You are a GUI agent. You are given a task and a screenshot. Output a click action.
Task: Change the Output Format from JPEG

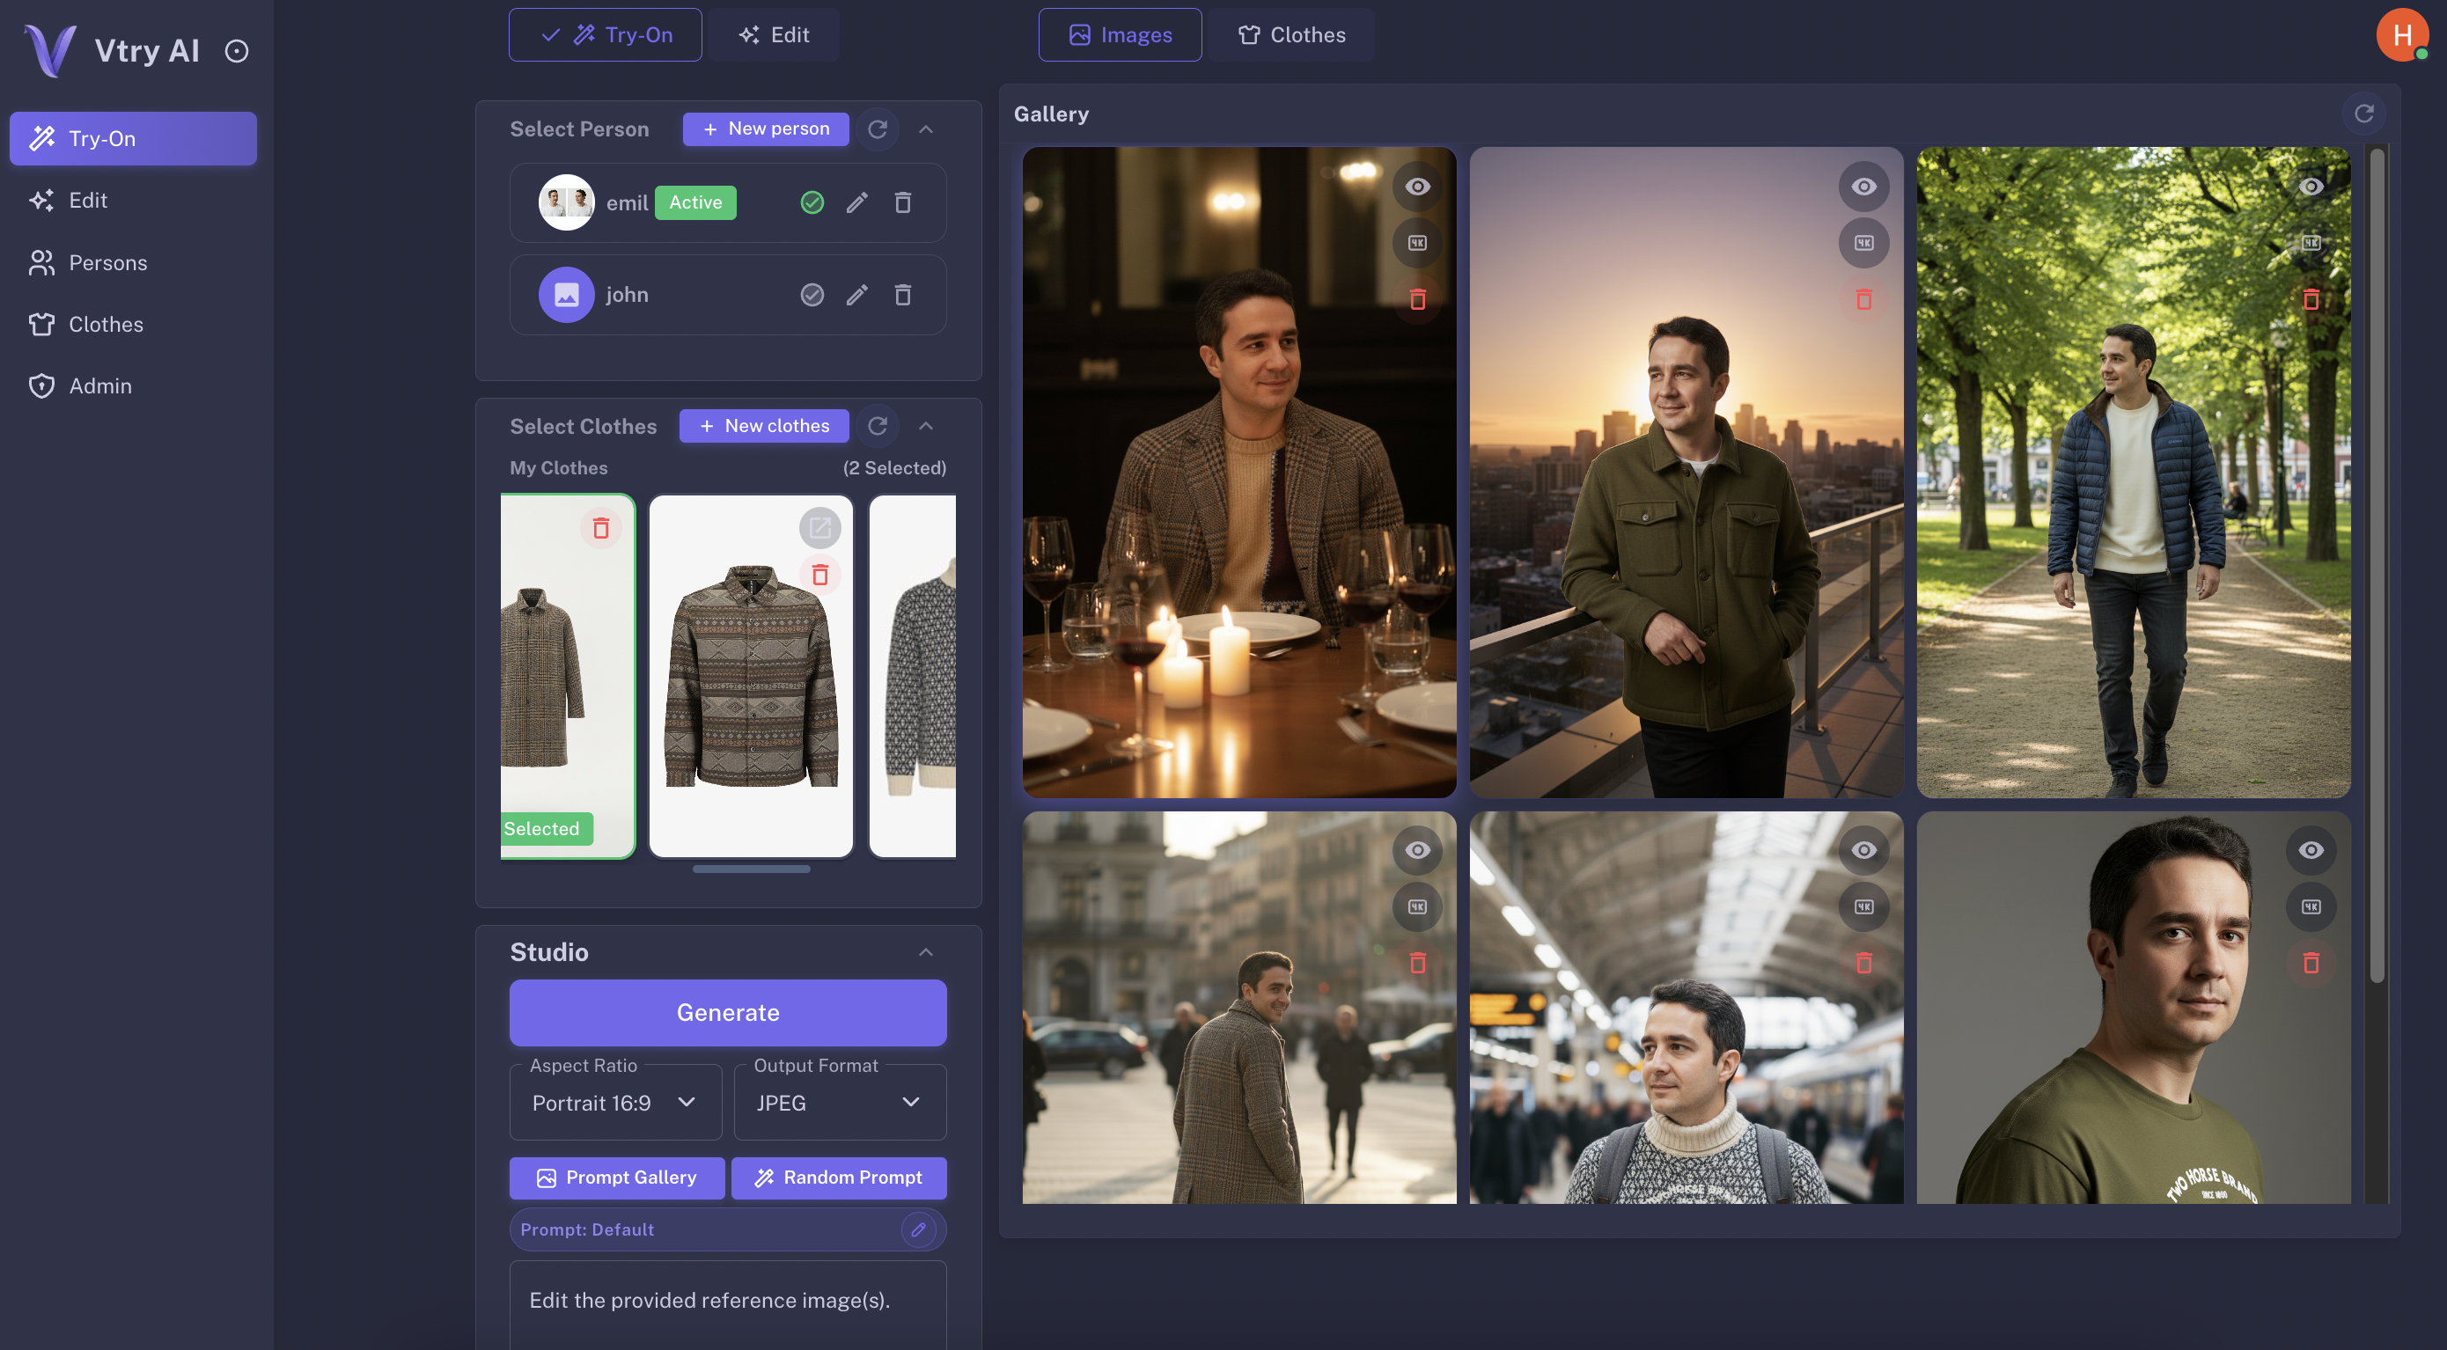coord(840,1102)
